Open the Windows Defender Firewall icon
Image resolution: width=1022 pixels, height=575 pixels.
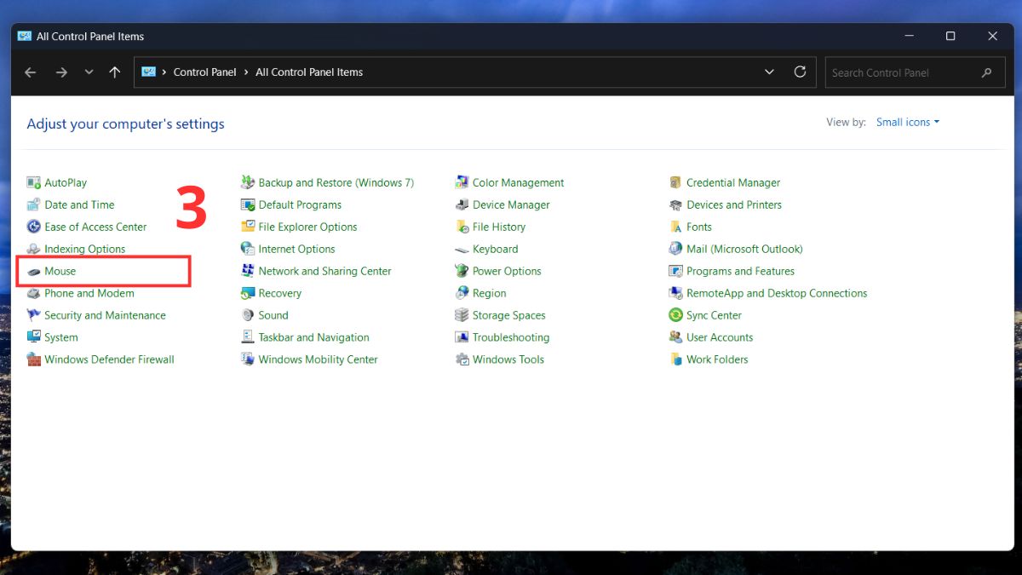click(x=34, y=359)
